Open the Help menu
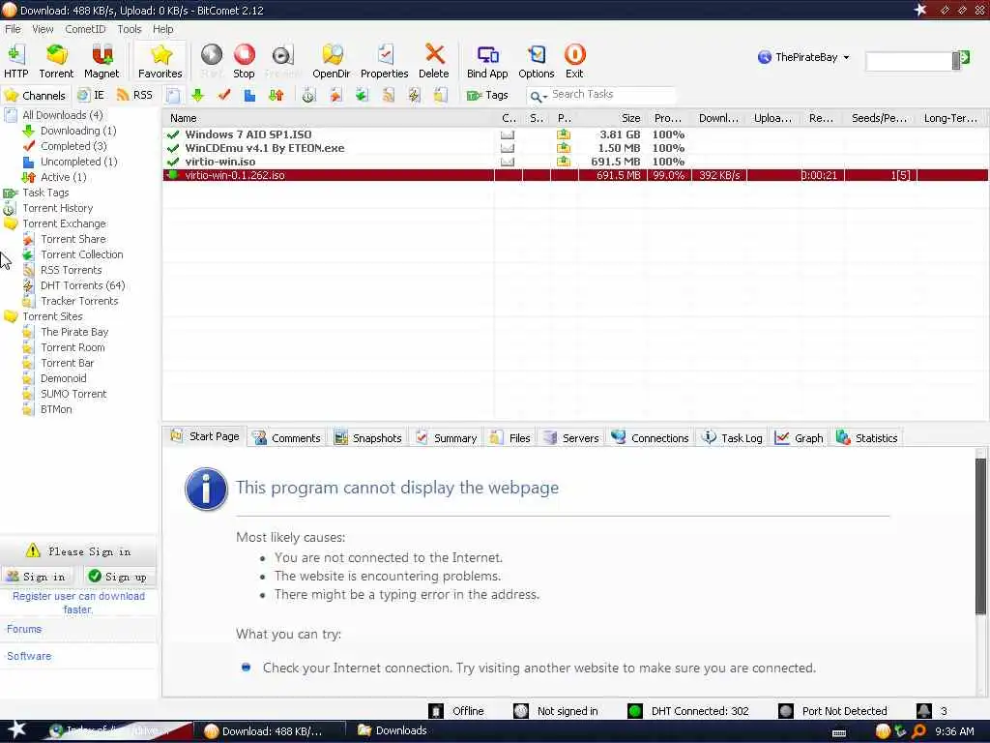The image size is (990, 743). pyautogui.click(x=162, y=29)
